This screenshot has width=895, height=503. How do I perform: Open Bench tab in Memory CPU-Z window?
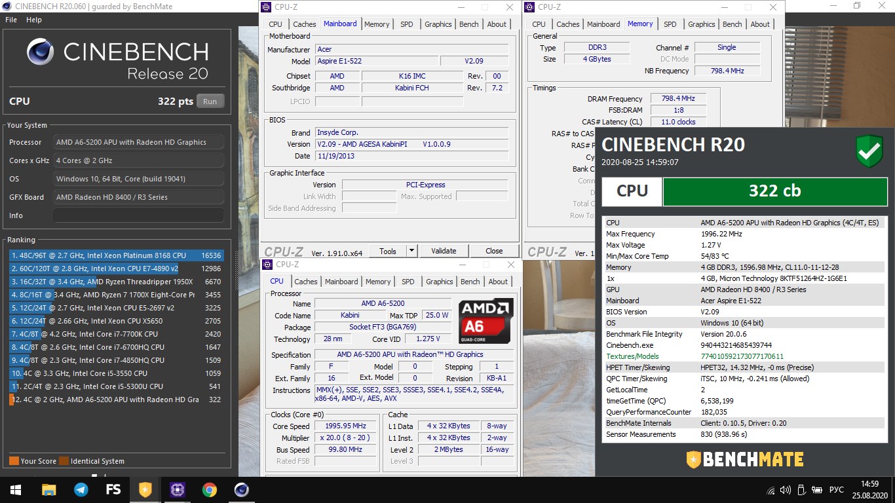(x=733, y=24)
